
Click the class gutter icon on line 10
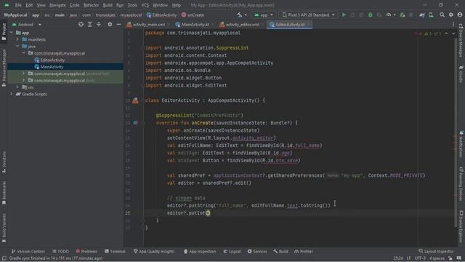(x=135, y=100)
